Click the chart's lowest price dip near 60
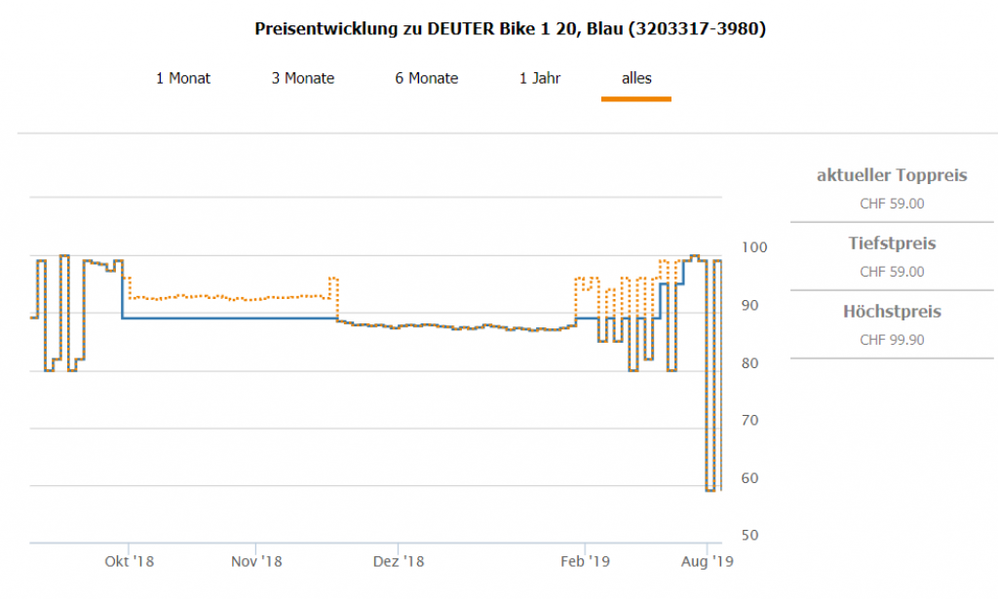Viewport: 998px width, 599px height. pos(710,490)
